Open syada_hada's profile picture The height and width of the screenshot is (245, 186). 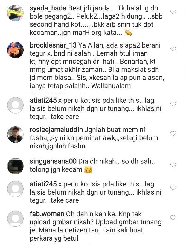[x=15, y=13]
